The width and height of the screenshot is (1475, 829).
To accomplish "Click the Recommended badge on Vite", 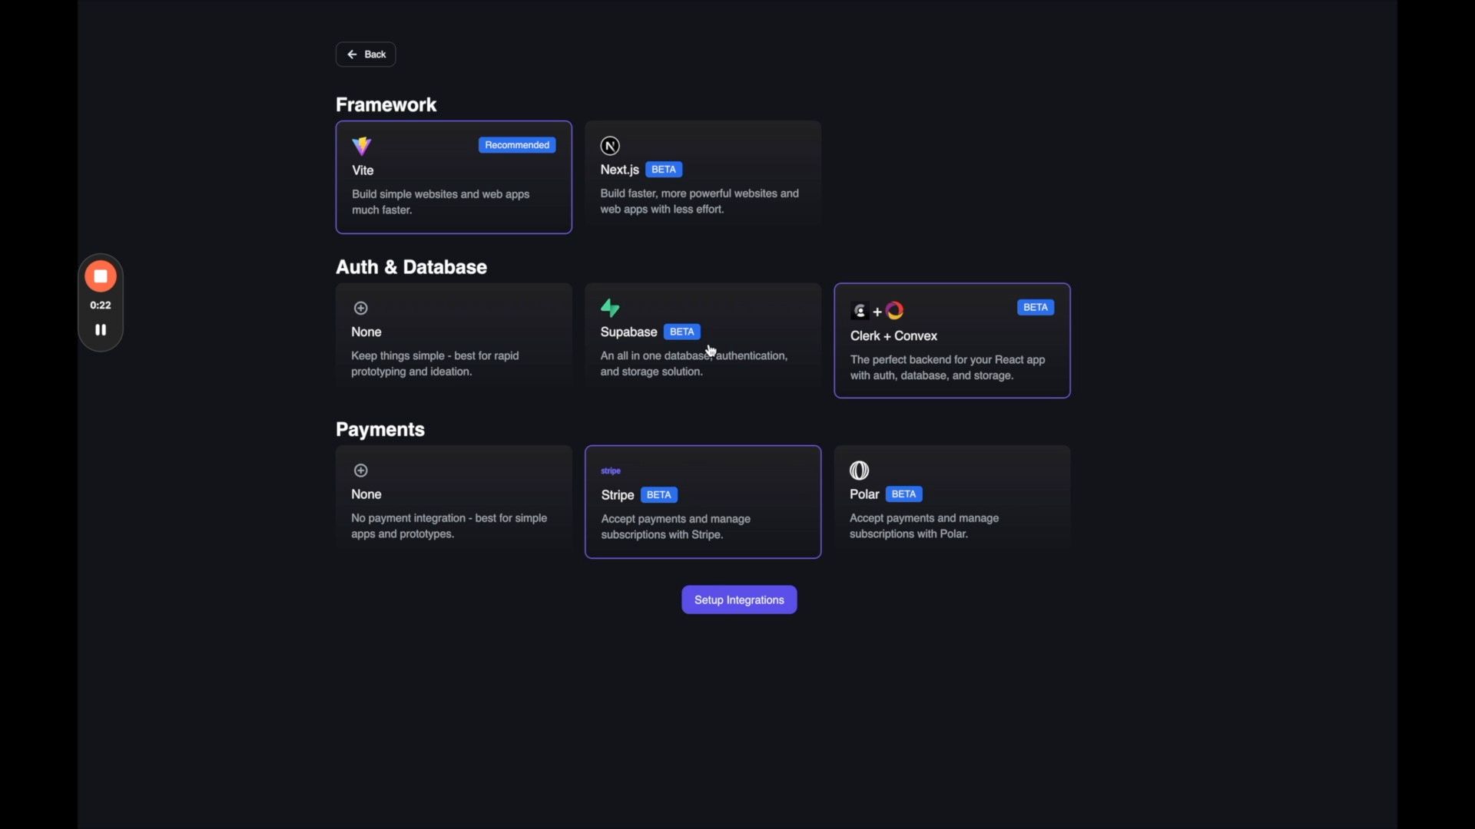I will click(517, 145).
